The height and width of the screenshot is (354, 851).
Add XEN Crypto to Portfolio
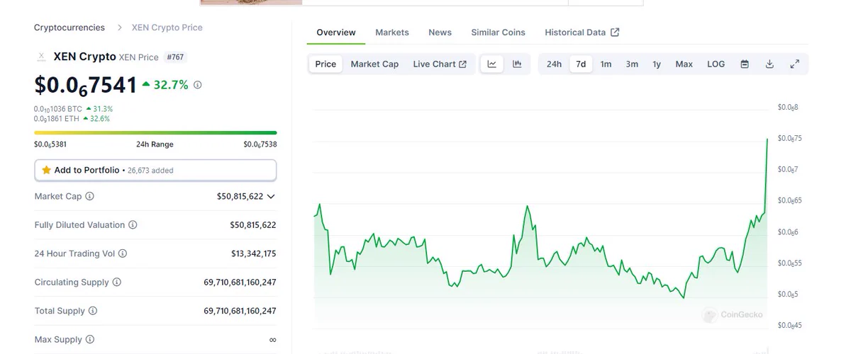[x=155, y=171]
